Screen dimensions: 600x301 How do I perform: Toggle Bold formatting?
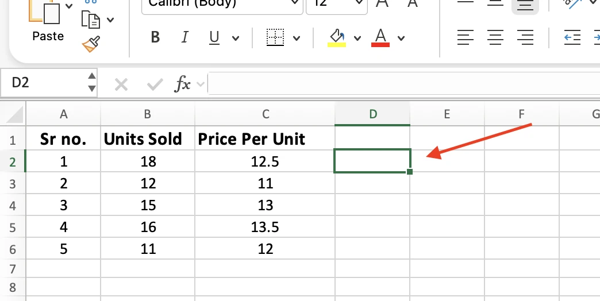click(x=155, y=37)
